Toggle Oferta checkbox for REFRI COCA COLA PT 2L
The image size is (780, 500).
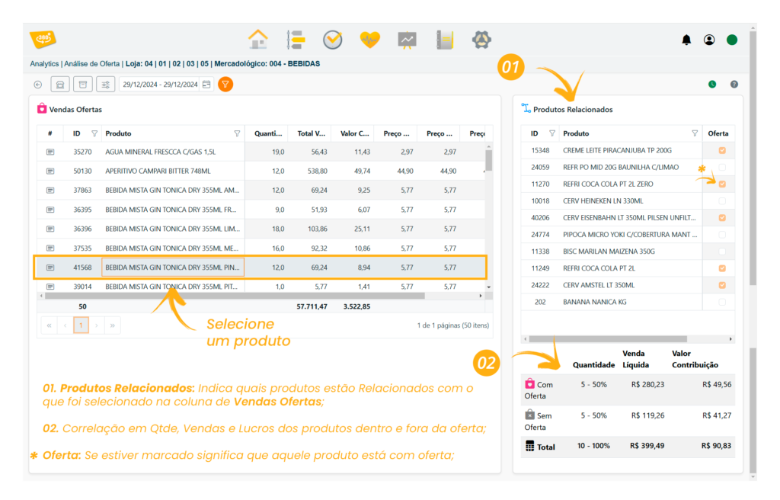(722, 268)
